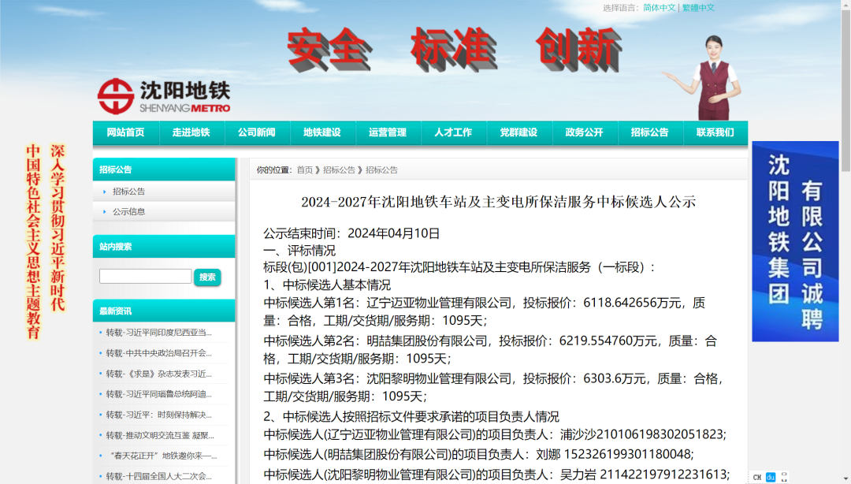
Task: Open the 公司新闻 nav menu
Action: point(257,132)
